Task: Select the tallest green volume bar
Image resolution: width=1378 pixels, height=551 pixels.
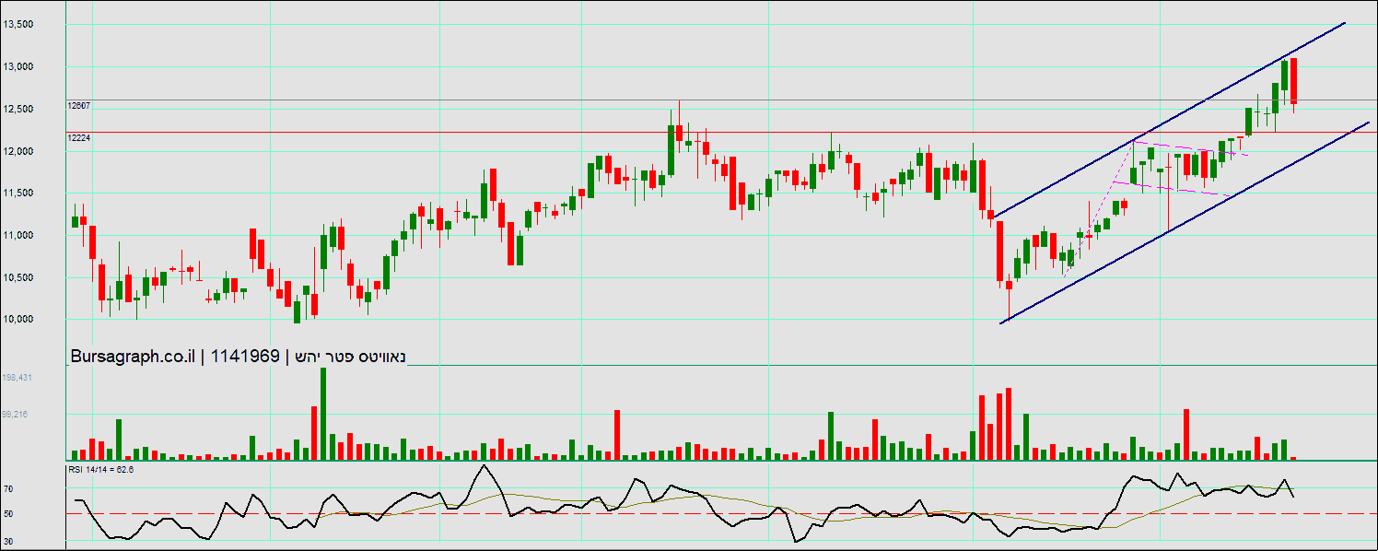Action: [323, 414]
